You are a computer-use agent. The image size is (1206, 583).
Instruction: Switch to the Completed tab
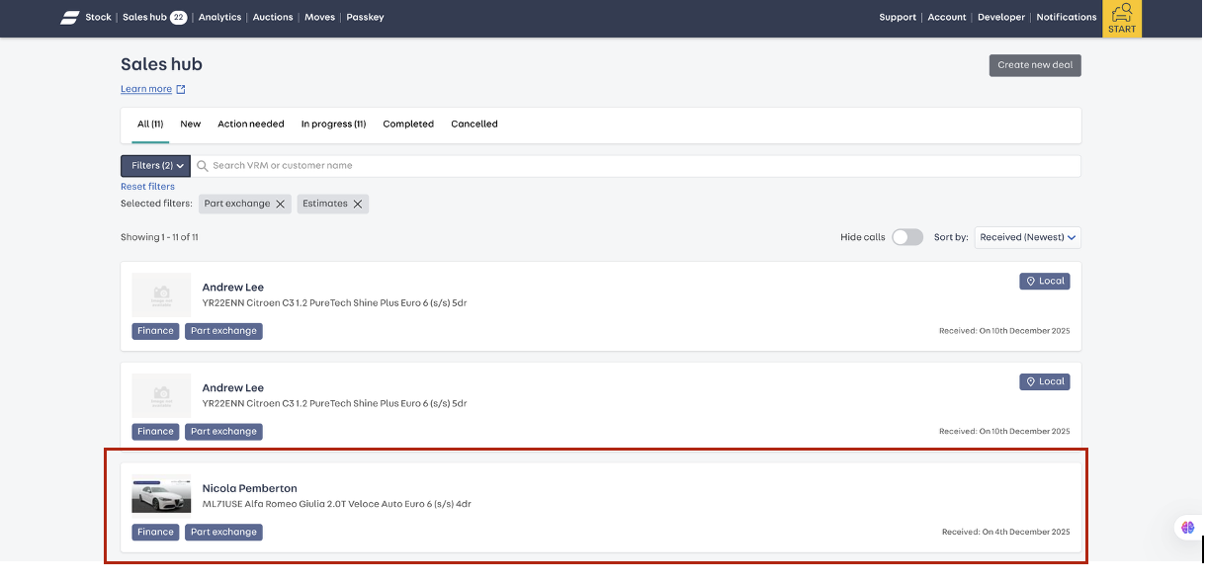point(408,125)
